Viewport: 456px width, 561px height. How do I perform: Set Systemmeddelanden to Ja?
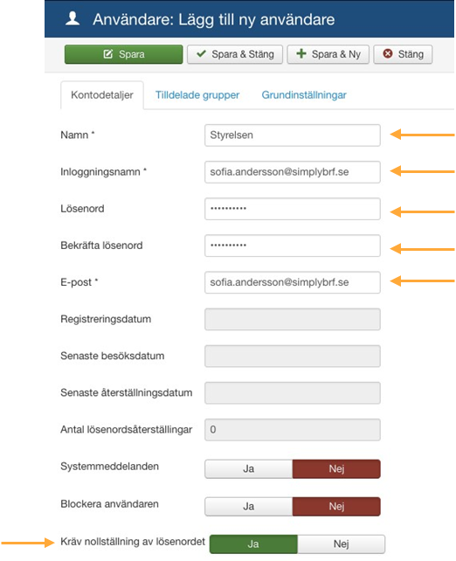(x=249, y=468)
